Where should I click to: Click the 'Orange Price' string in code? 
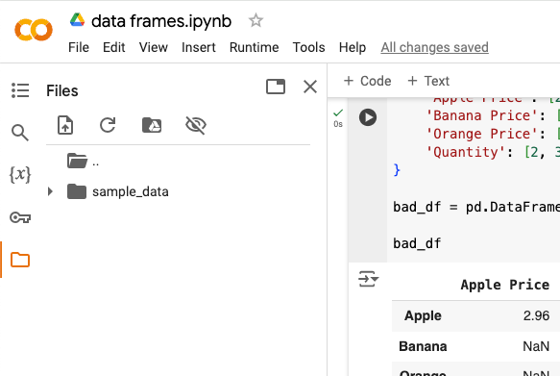482,134
